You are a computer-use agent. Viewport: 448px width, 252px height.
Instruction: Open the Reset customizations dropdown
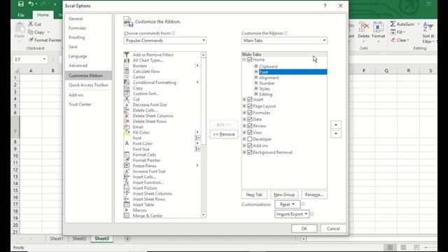[x=288, y=204]
